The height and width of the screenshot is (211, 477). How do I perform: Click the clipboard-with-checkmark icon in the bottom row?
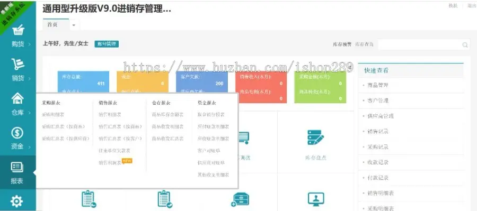165,199
